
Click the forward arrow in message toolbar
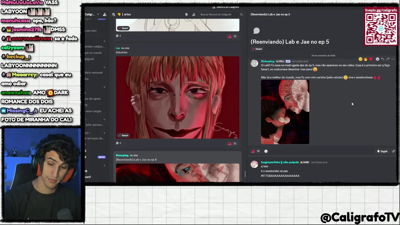(388, 59)
